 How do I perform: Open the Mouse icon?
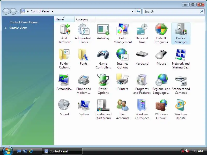pyautogui.click(x=161, y=57)
